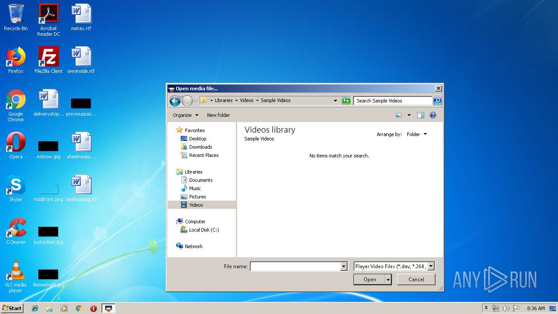Viewport: 558px width, 314px height.
Task: Select the Videos library item
Action: 202,205
